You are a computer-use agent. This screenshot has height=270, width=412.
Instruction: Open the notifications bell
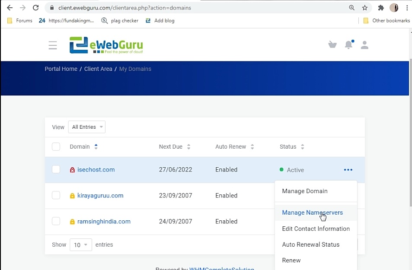349,44
